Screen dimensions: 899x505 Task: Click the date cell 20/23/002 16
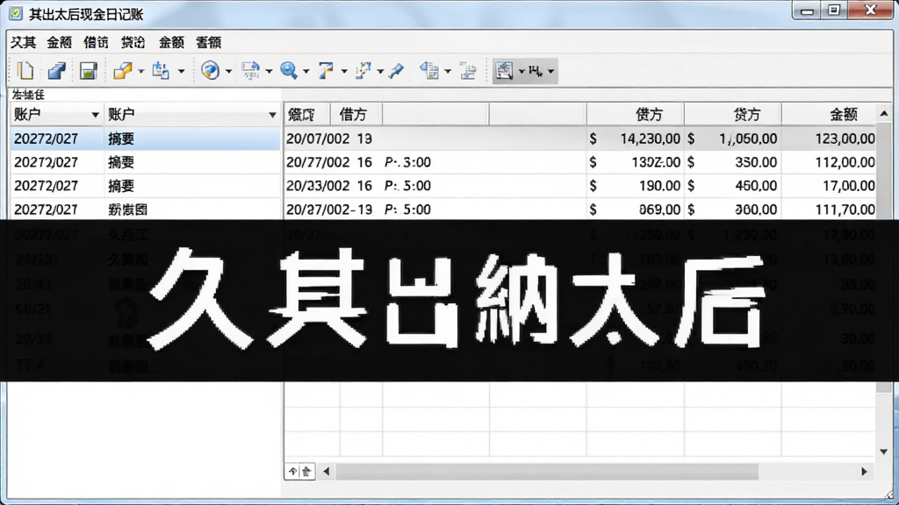[x=329, y=186]
